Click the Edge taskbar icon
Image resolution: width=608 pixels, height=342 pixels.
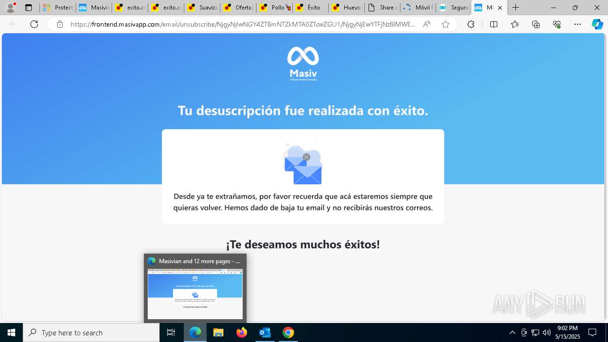[195, 332]
